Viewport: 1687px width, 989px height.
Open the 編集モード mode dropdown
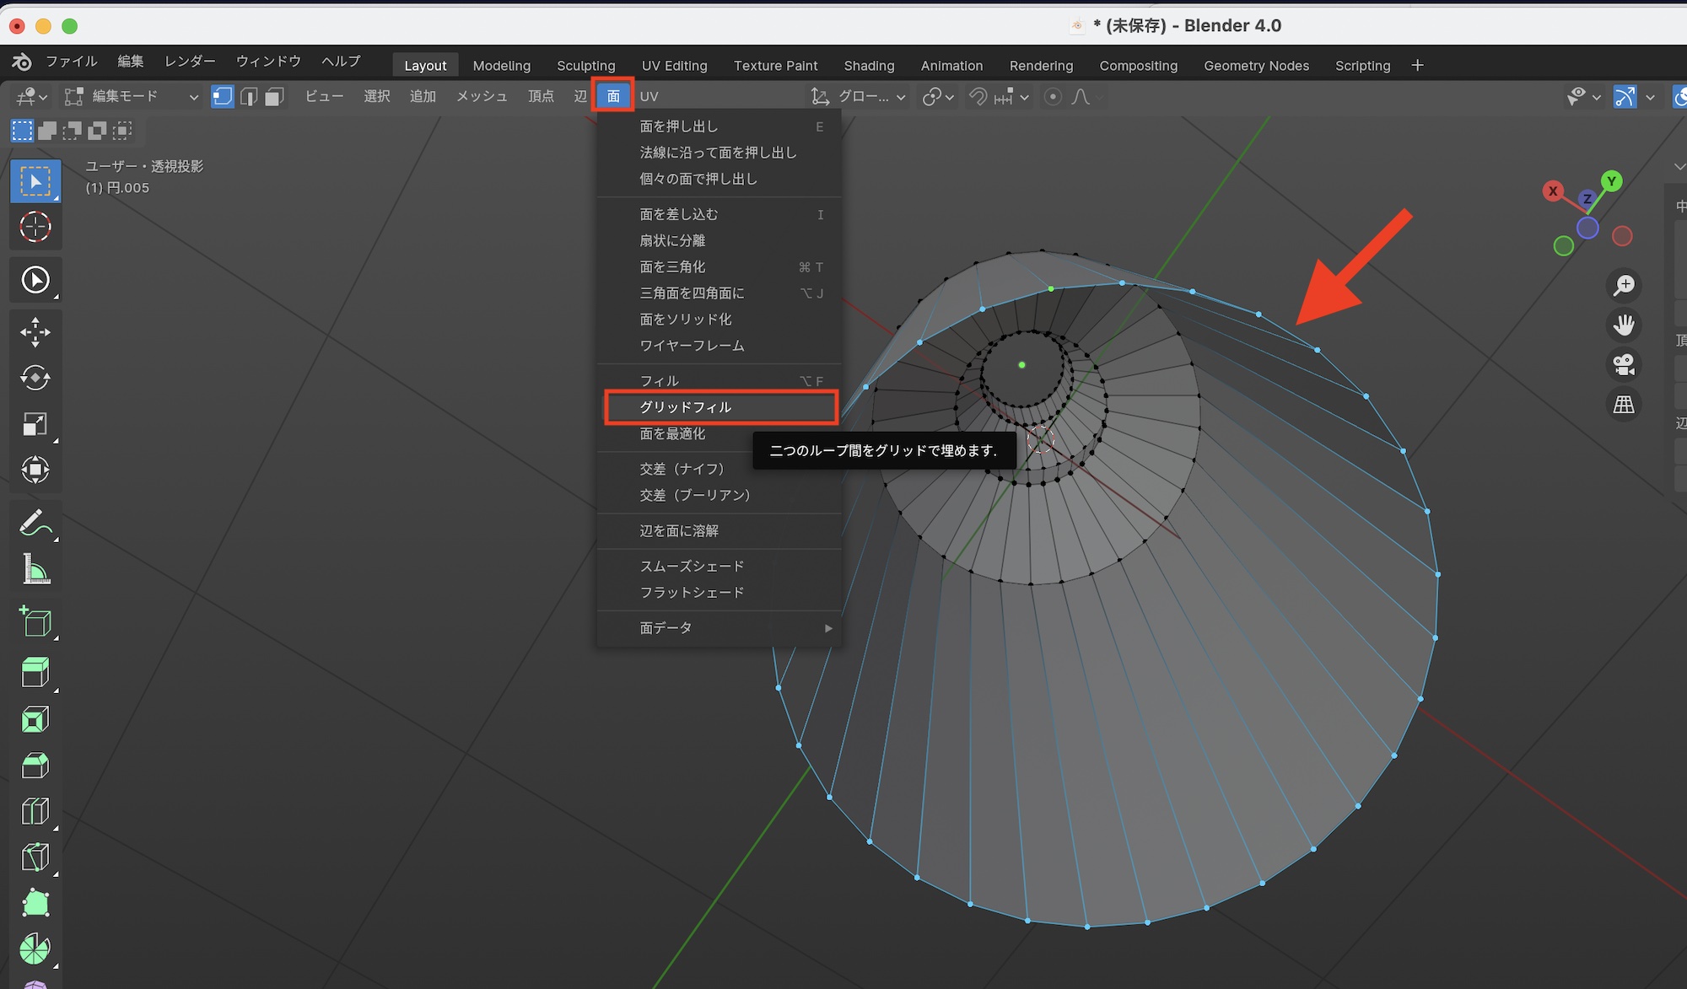[x=132, y=97]
